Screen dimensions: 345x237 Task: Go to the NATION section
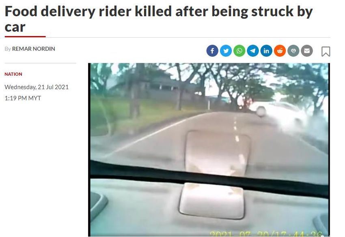[x=13, y=74]
